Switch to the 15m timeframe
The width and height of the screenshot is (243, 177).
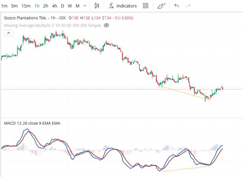(x=26, y=6)
